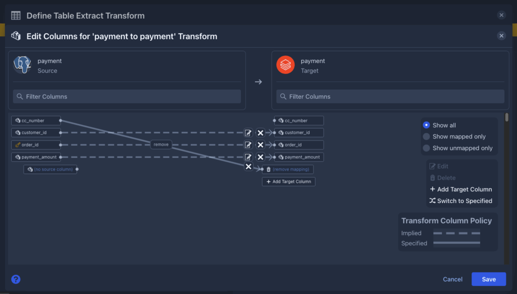This screenshot has width=517, height=294.
Task: Click the target Filter Columns field
Action: coord(390,96)
